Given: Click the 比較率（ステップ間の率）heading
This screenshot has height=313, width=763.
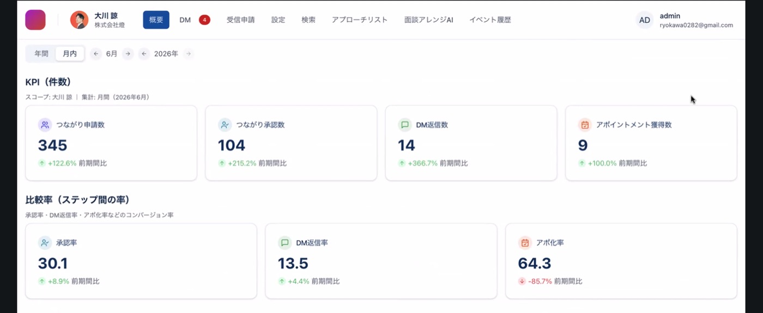Looking at the screenshot, I should click(x=77, y=200).
